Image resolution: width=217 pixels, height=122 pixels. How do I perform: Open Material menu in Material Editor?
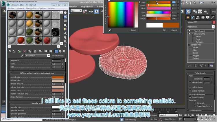tap(20, 8)
